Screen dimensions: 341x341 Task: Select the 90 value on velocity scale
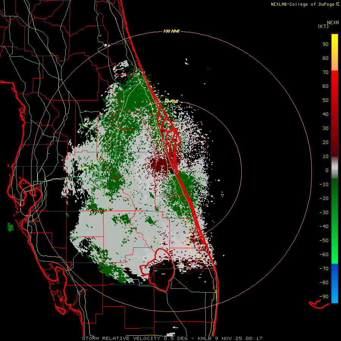click(325, 44)
